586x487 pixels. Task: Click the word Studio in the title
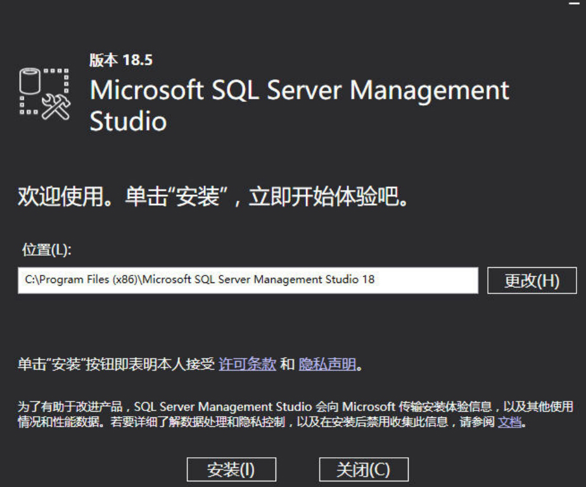[128, 121]
